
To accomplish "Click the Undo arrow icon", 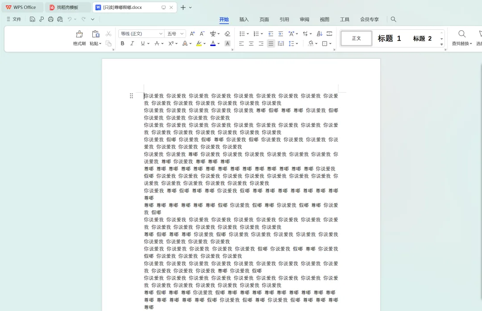I will pyautogui.click(x=70, y=19).
